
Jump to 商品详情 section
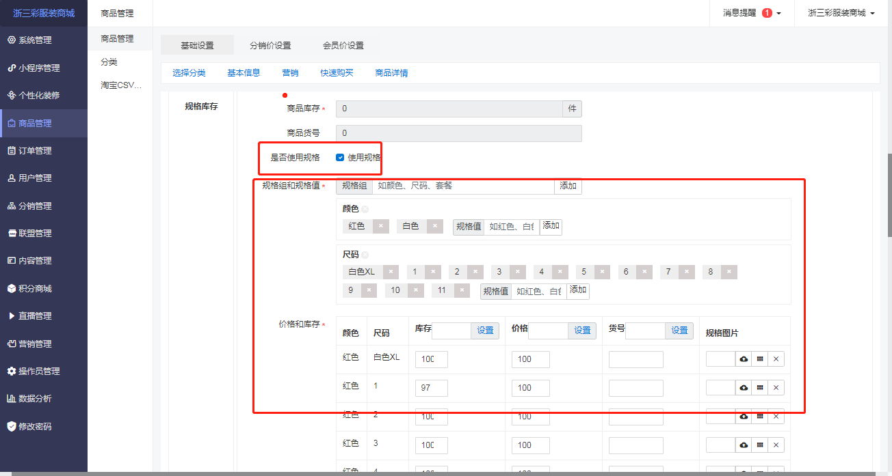pos(391,73)
